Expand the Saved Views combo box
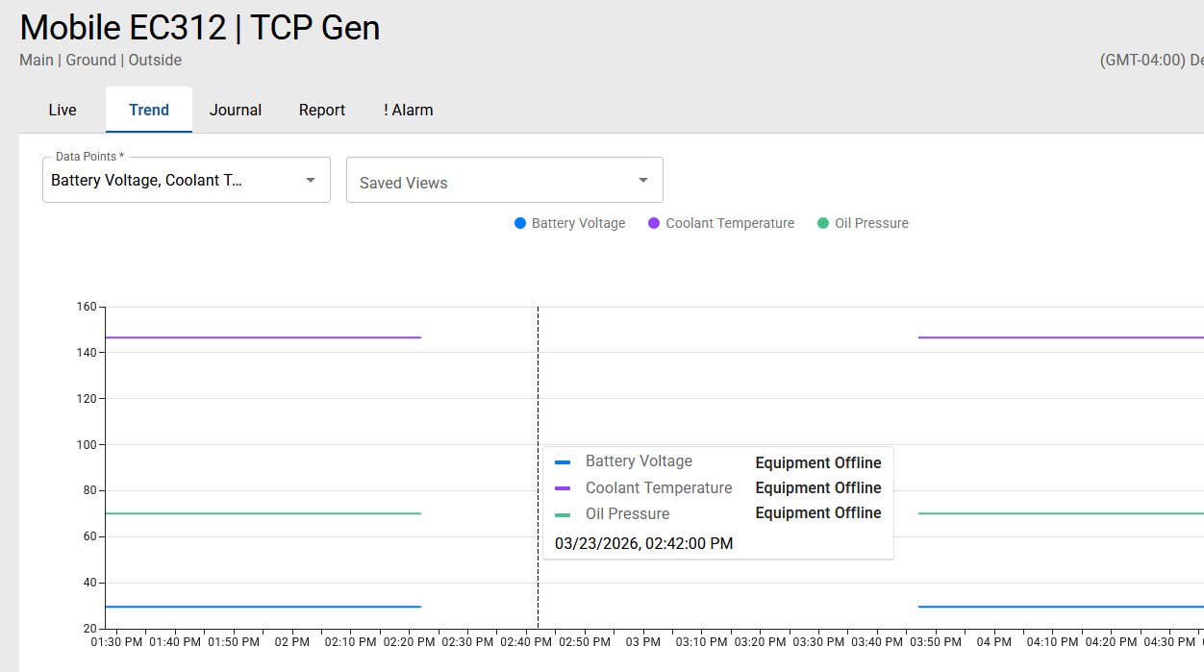The width and height of the screenshot is (1204, 672). click(490, 182)
